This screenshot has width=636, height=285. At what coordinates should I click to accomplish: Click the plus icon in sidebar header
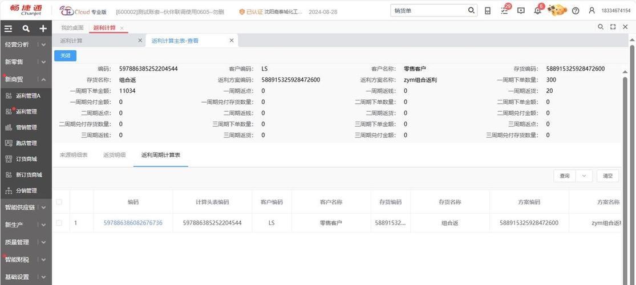[x=43, y=28]
